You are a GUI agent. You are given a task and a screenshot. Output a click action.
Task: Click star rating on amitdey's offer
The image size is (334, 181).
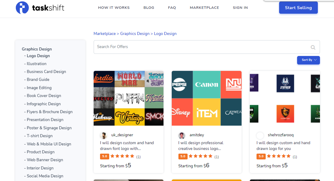pyautogui.click(x=200, y=156)
